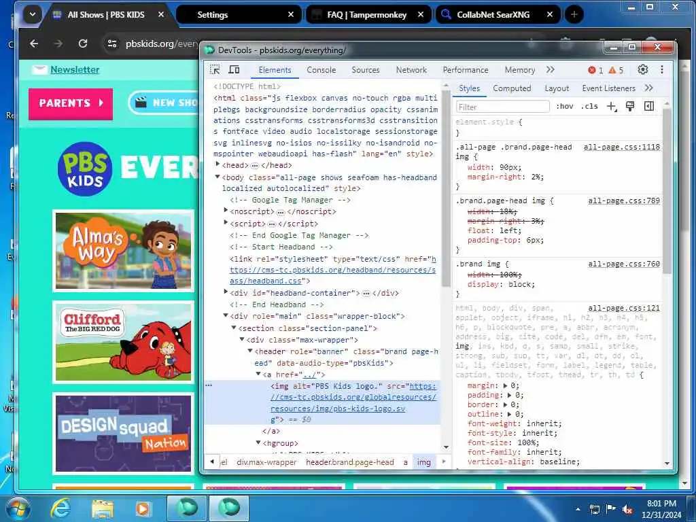Expand the head element node
This screenshot has width=696, height=522.
217,164
